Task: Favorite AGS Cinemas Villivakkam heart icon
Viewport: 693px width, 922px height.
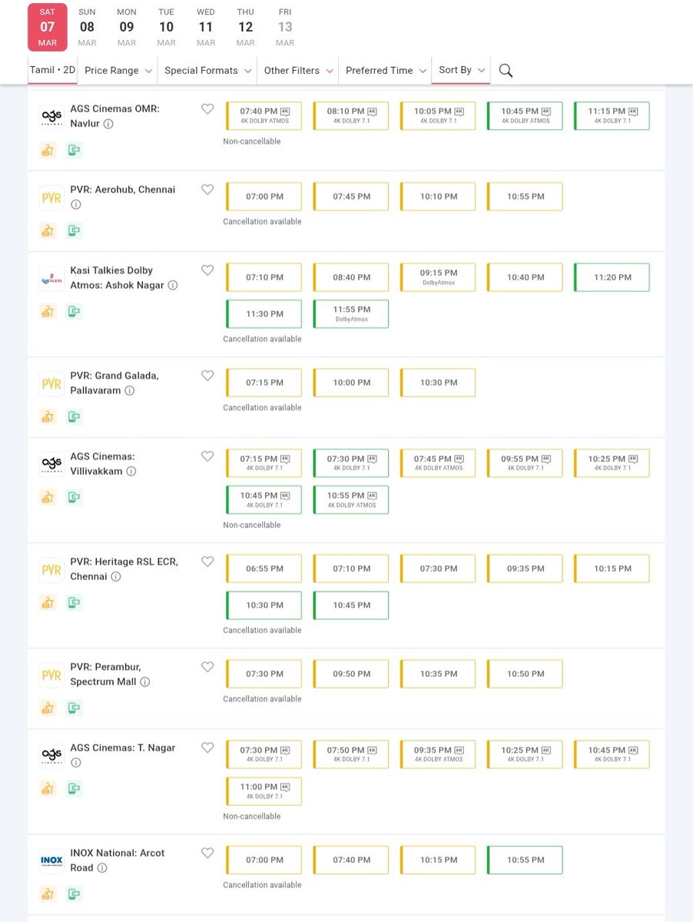Action: (x=207, y=456)
